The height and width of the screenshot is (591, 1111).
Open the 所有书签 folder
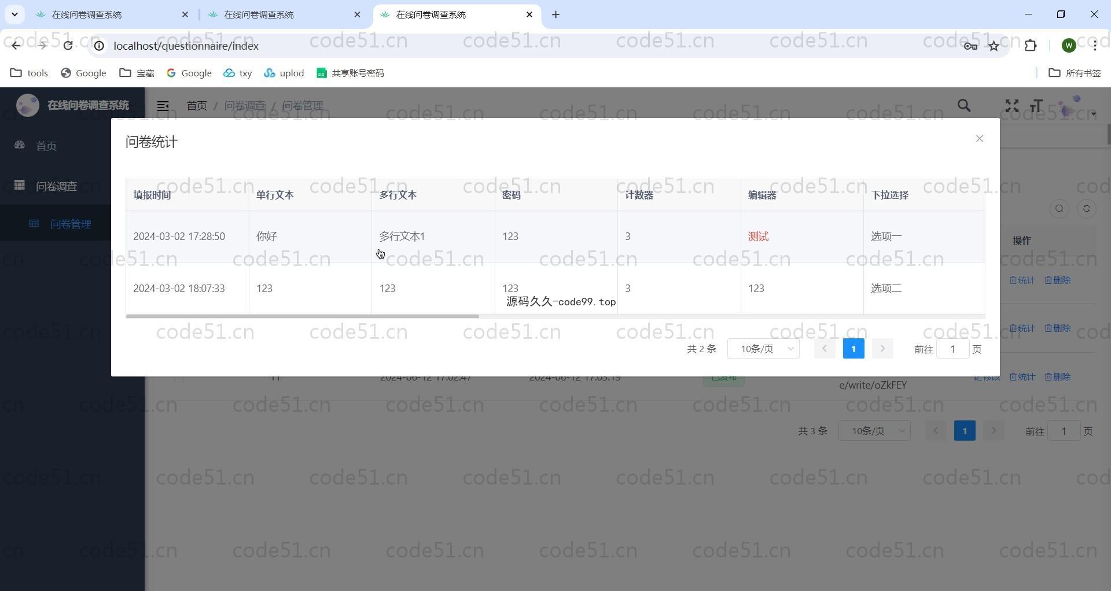pos(1075,73)
